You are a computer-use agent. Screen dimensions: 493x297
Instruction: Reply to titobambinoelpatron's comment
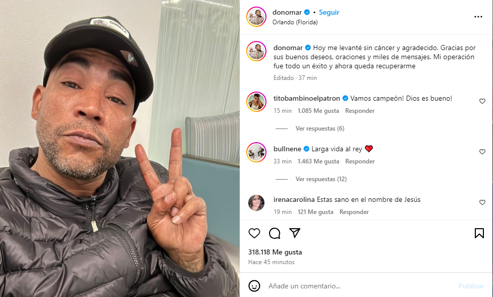(360, 111)
